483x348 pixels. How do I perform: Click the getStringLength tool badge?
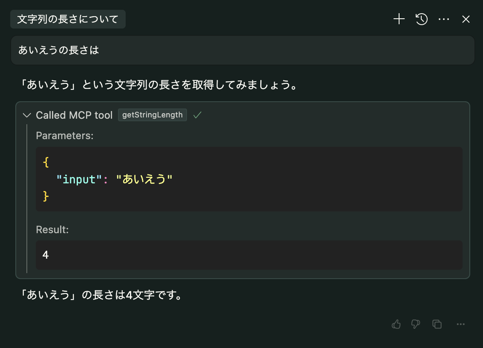tap(152, 115)
